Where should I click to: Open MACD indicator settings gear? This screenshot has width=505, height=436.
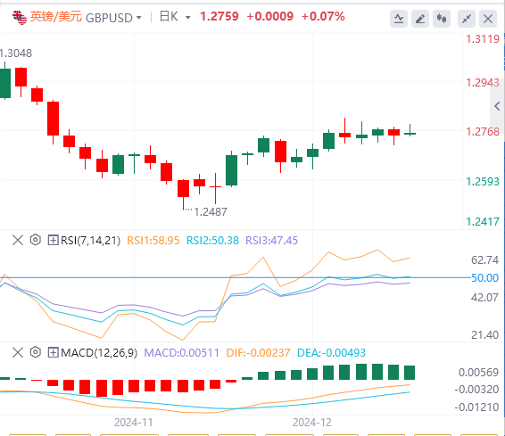point(36,352)
